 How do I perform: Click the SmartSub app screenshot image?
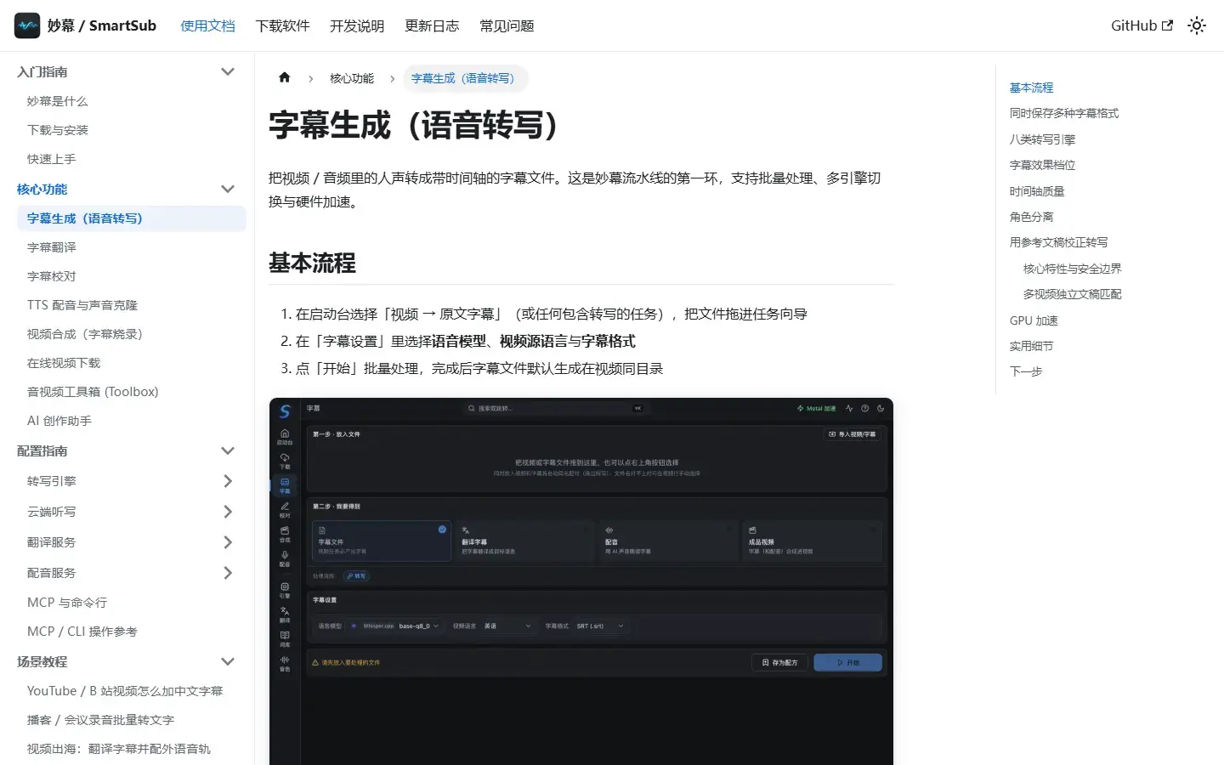581,581
